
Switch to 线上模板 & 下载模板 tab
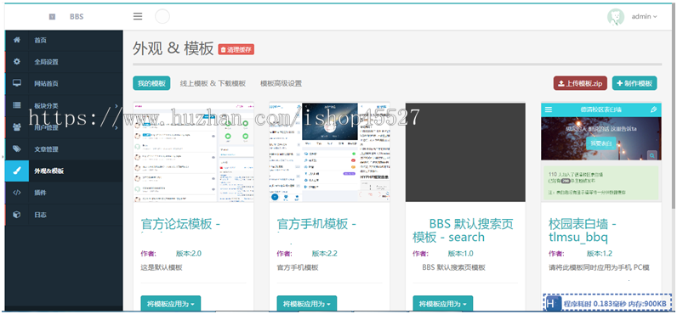click(213, 83)
